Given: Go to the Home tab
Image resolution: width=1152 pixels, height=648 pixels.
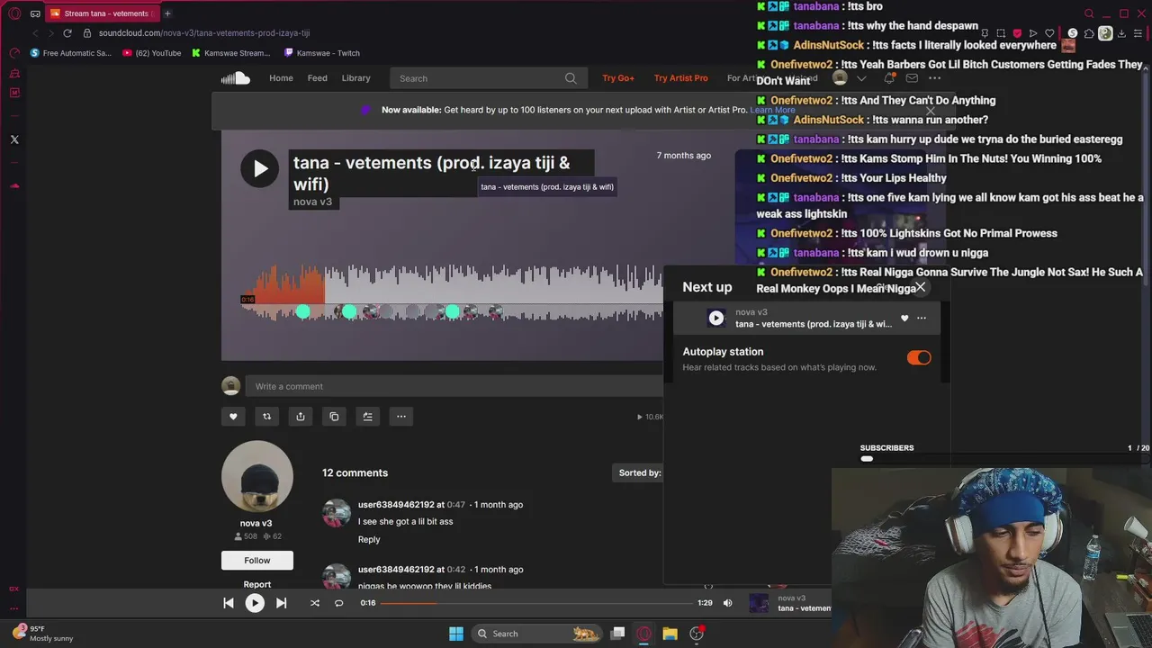Looking at the screenshot, I should [x=281, y=78].
